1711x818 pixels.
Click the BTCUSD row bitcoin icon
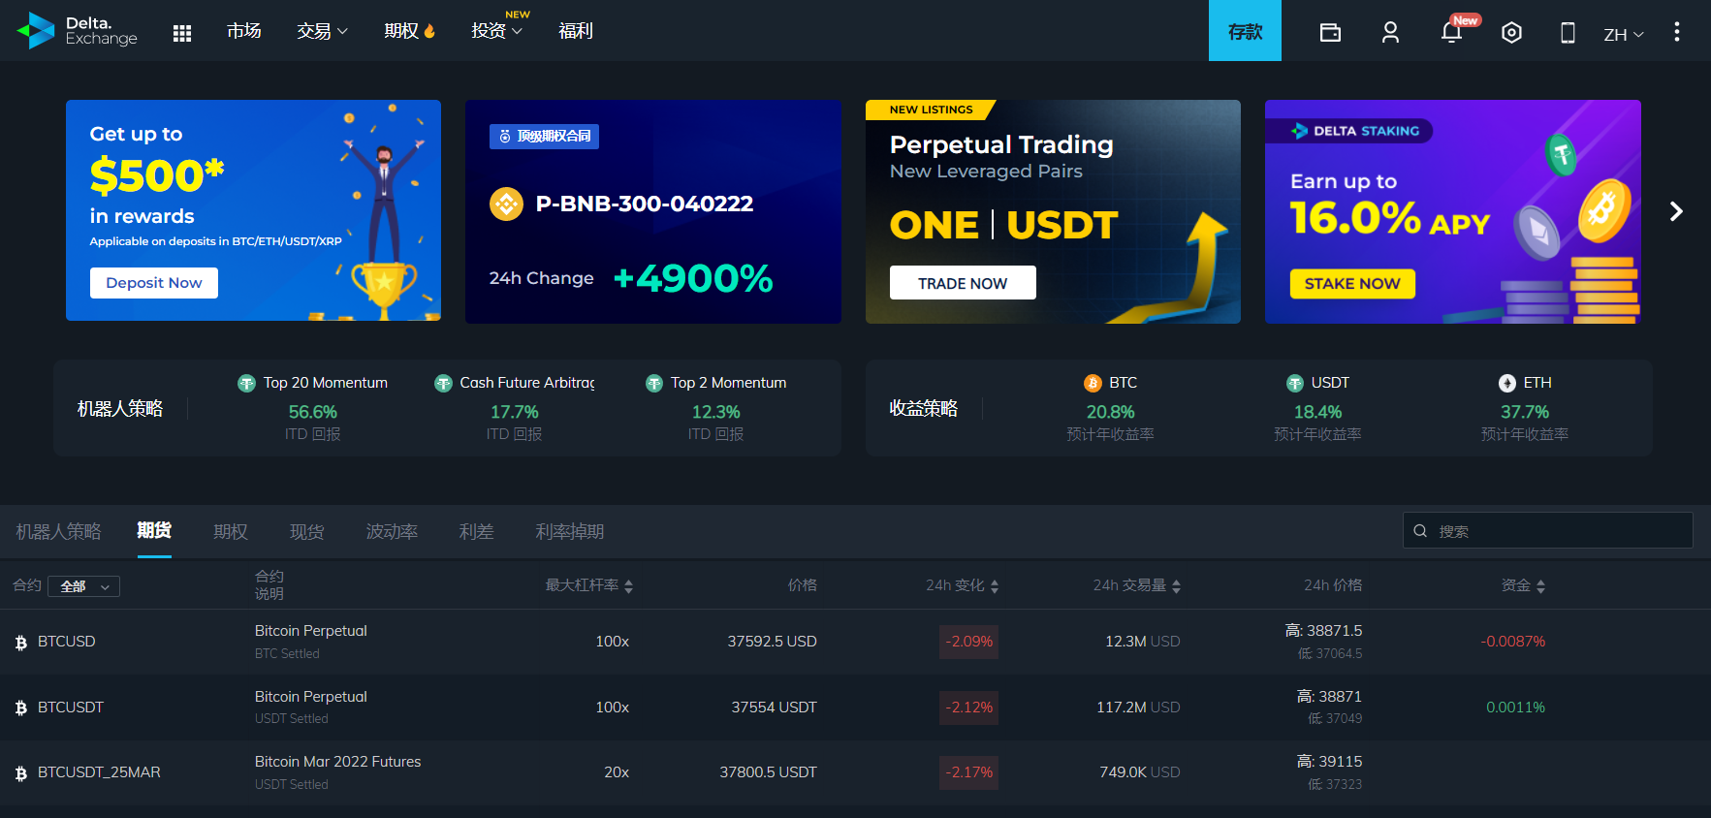point(21,642)
